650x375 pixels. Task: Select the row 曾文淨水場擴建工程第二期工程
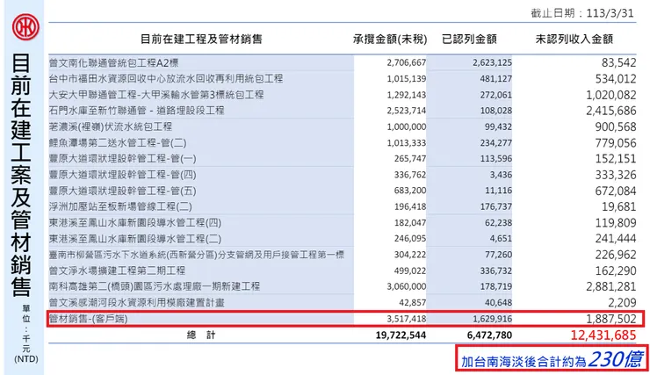pos(343,270)
